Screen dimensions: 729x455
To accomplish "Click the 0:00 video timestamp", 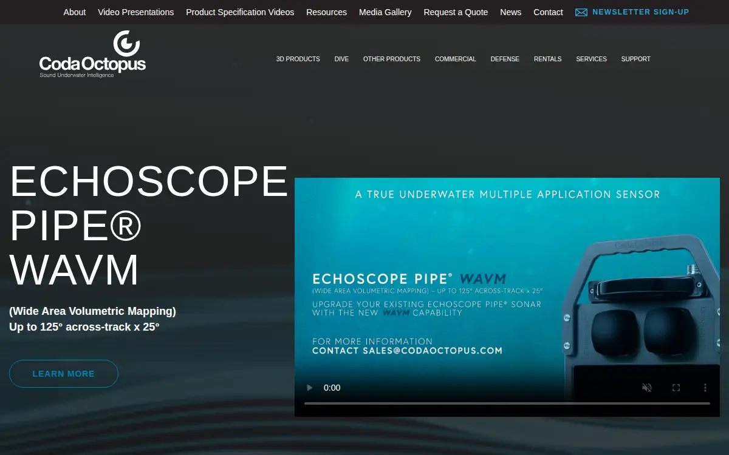I will [332, 388].
